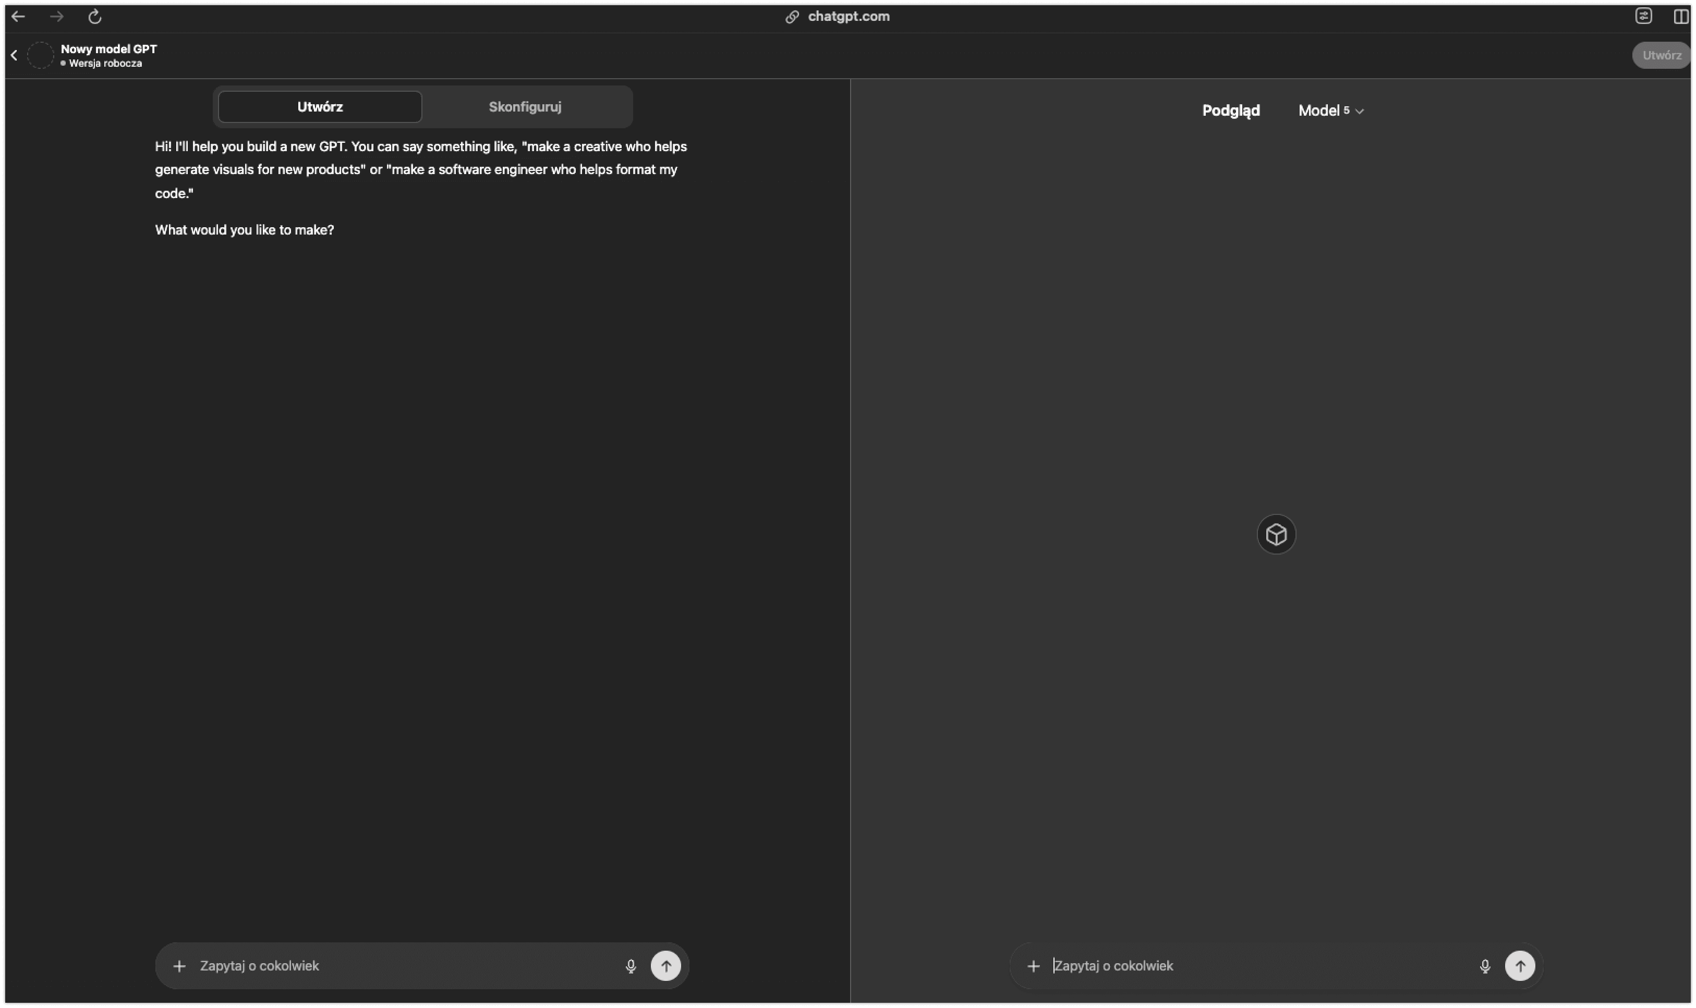Image resolution: width=1696 pixels, height=1008 pixels.
Task: Click the browser forward arrow
Action: click(x=56, y=16)
